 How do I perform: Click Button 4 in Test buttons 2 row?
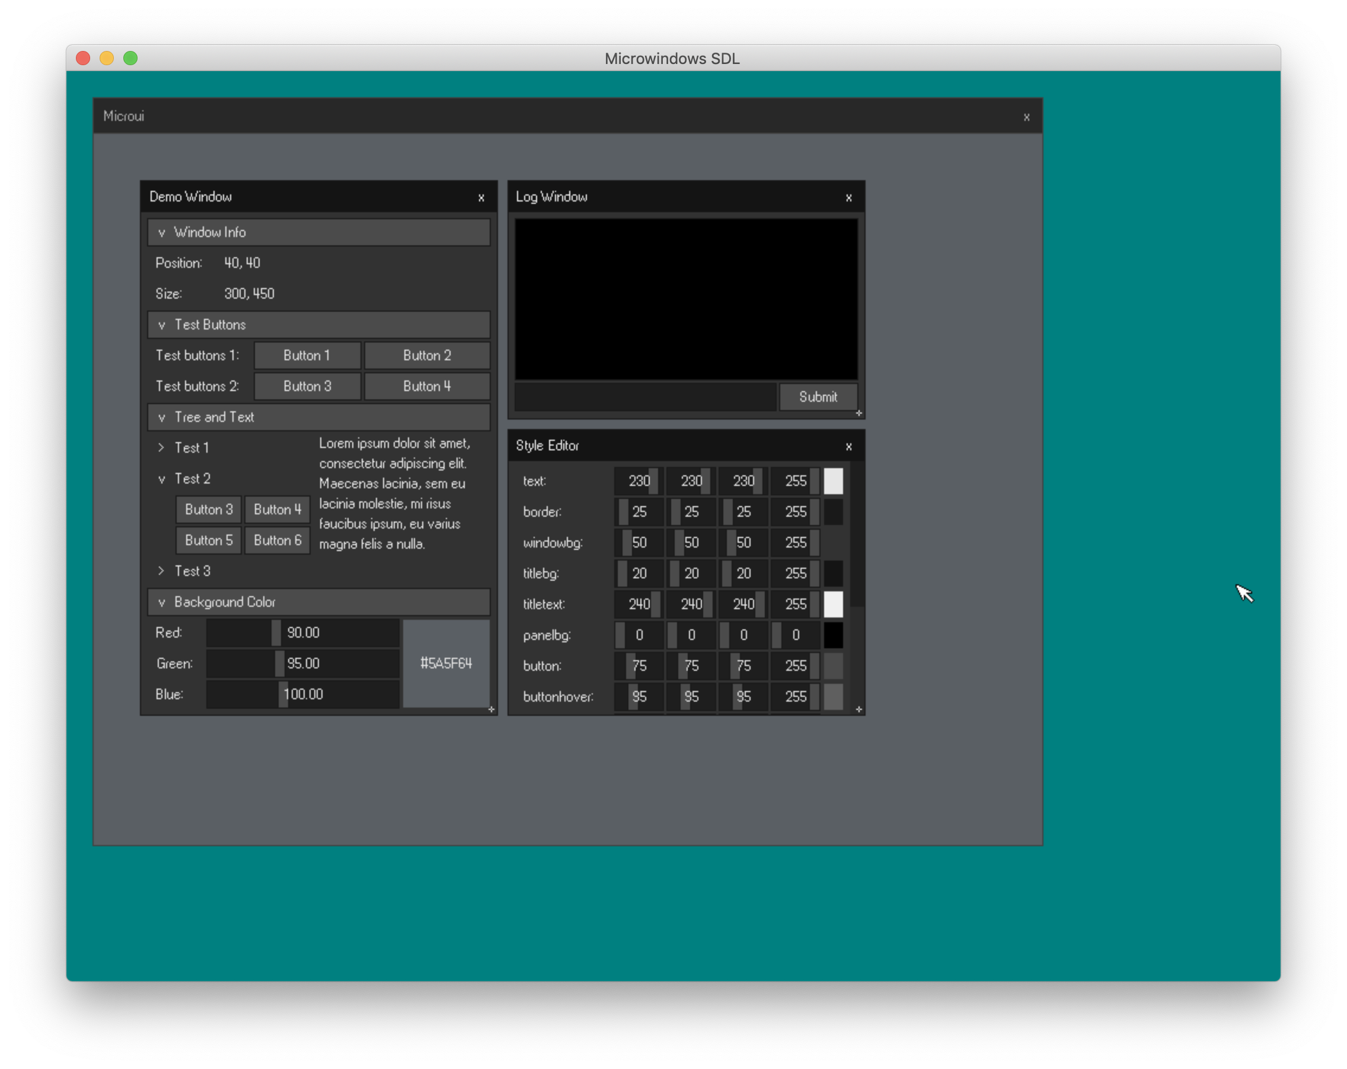pyautogui.click(x=427, y=386)
